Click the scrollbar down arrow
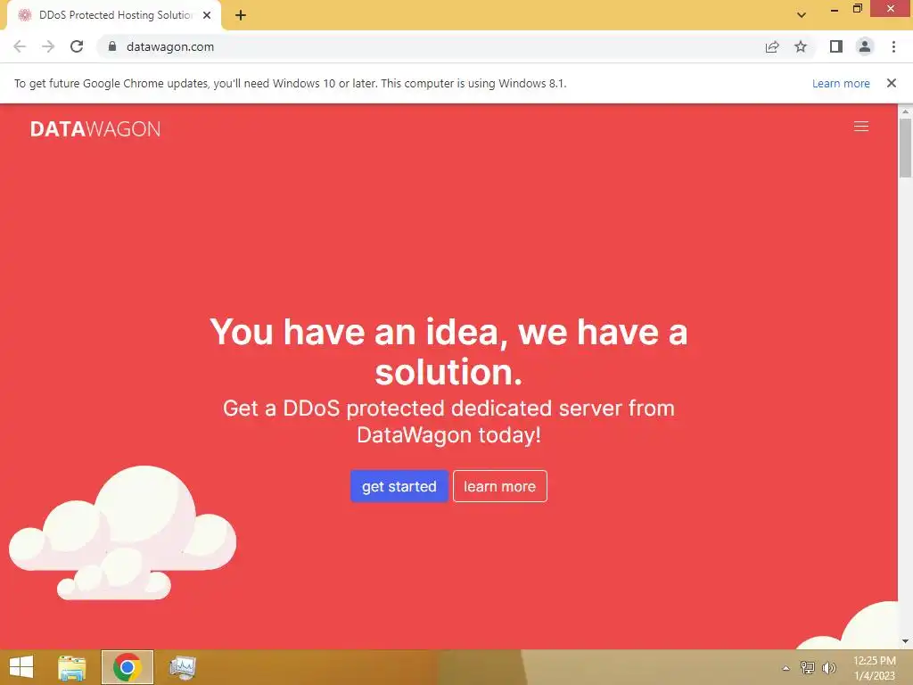 coord(905,642)
